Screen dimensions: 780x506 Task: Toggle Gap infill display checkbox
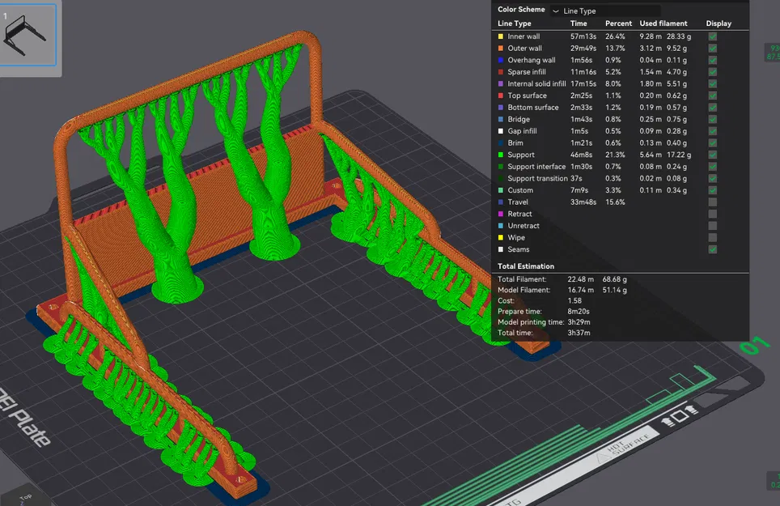tap(712, 131)
